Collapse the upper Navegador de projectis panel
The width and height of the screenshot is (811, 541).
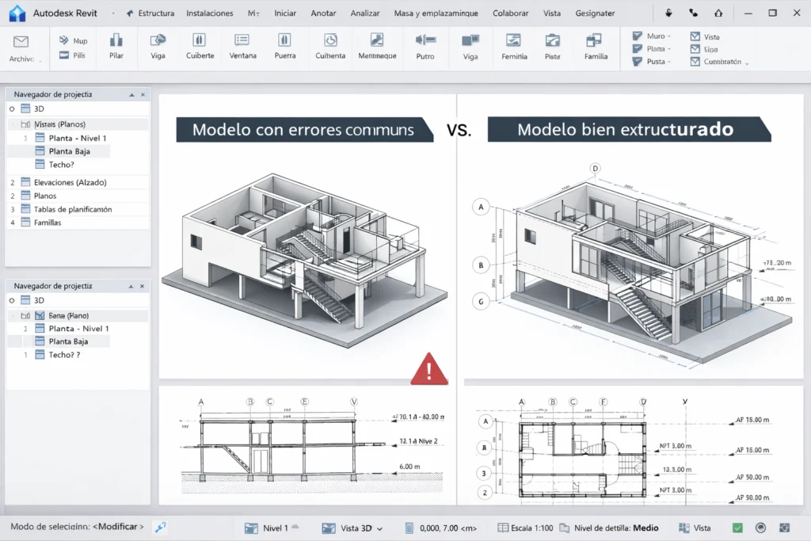[131, 93]
